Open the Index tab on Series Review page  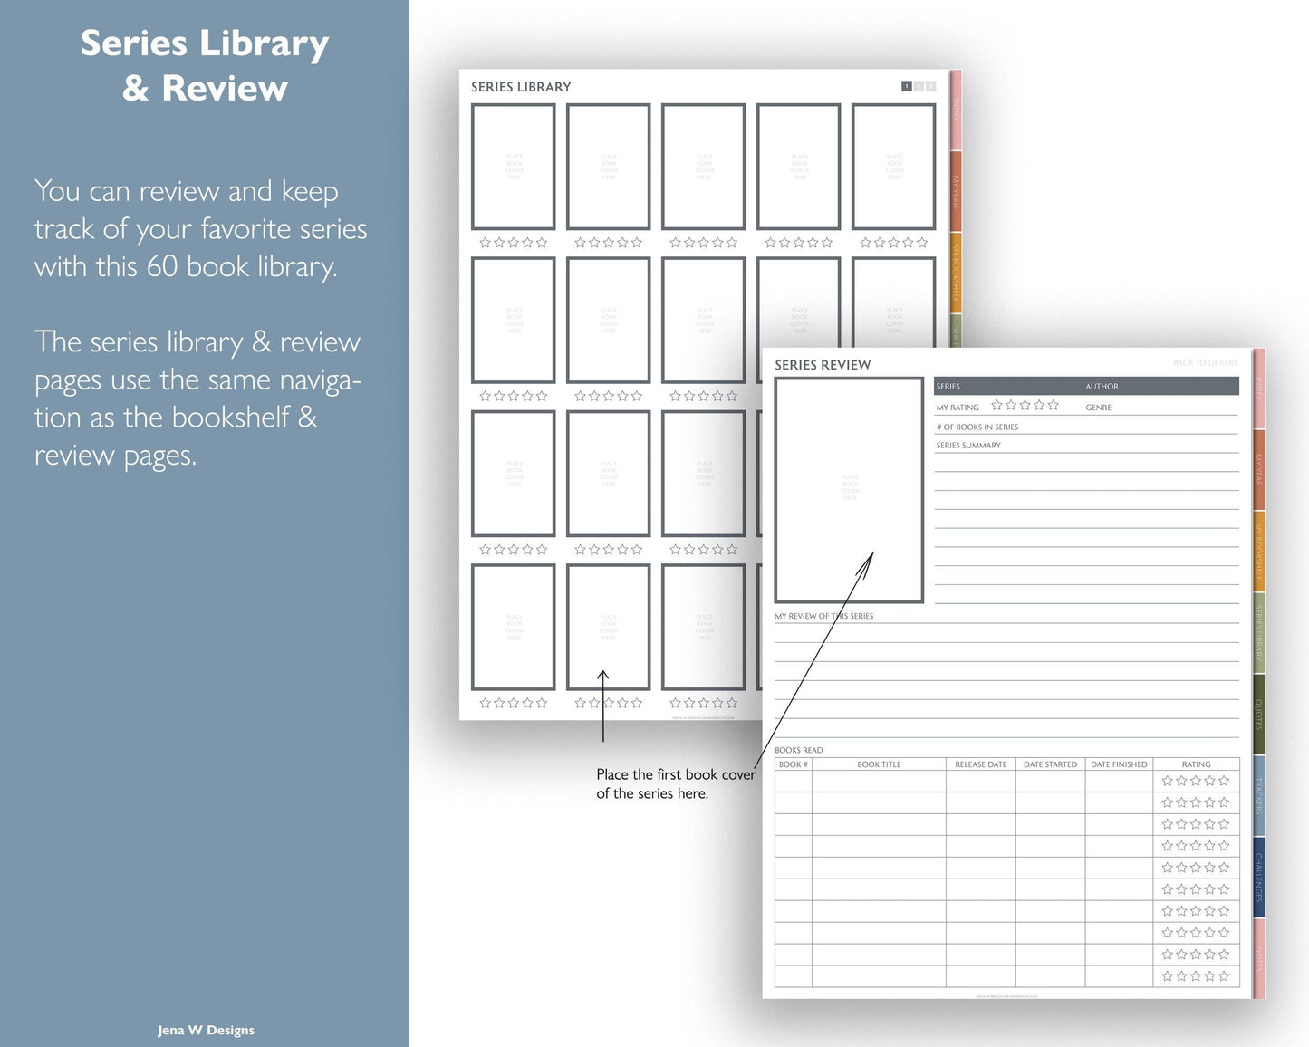click(1258, 389)
